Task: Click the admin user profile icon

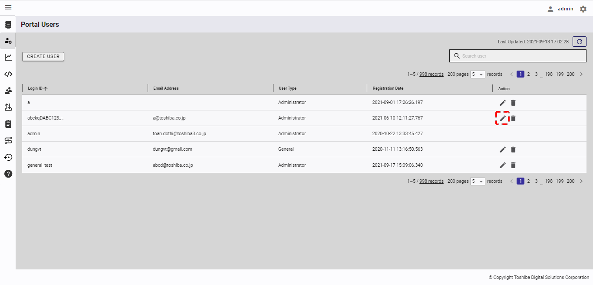Action: [x=550, y=9]
